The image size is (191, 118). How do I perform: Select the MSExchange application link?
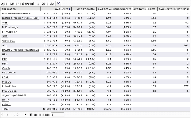click(10, 27)
